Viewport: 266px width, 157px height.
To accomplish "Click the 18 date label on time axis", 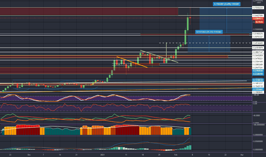I will (x=143, y=155).
